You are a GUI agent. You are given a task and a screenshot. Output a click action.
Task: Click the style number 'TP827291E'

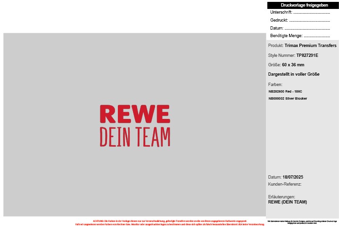coord(307,55)
